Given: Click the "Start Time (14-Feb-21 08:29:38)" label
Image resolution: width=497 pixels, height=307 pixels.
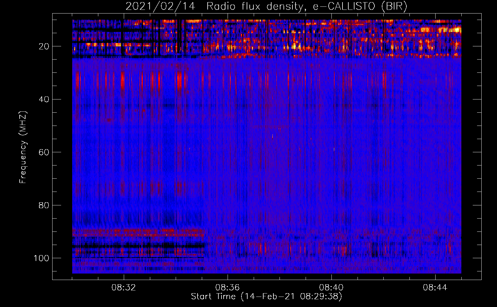Looking at the screenshot, I should (266, 297).
